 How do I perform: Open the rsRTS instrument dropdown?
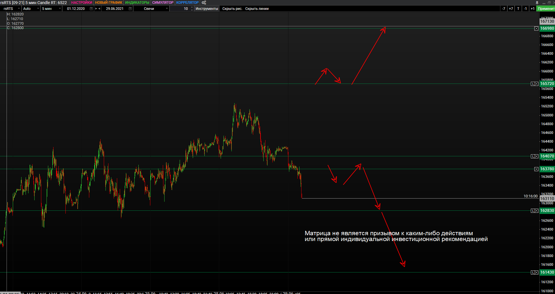tap(11, 9)
